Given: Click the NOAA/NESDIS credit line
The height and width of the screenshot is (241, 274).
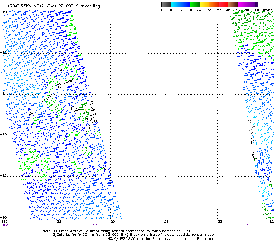Looking at the screenshot, I should (160, 238).
